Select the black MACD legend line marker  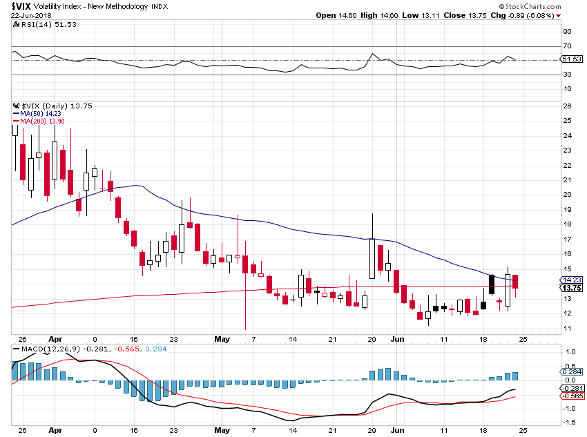click(16, 349)
